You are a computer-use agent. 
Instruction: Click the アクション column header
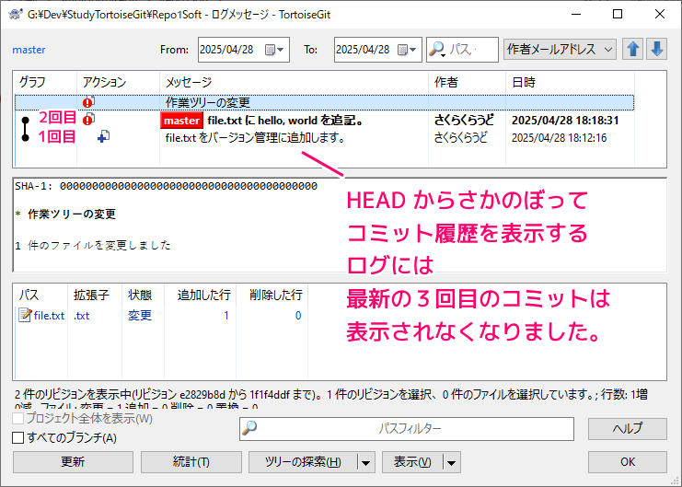119,82
